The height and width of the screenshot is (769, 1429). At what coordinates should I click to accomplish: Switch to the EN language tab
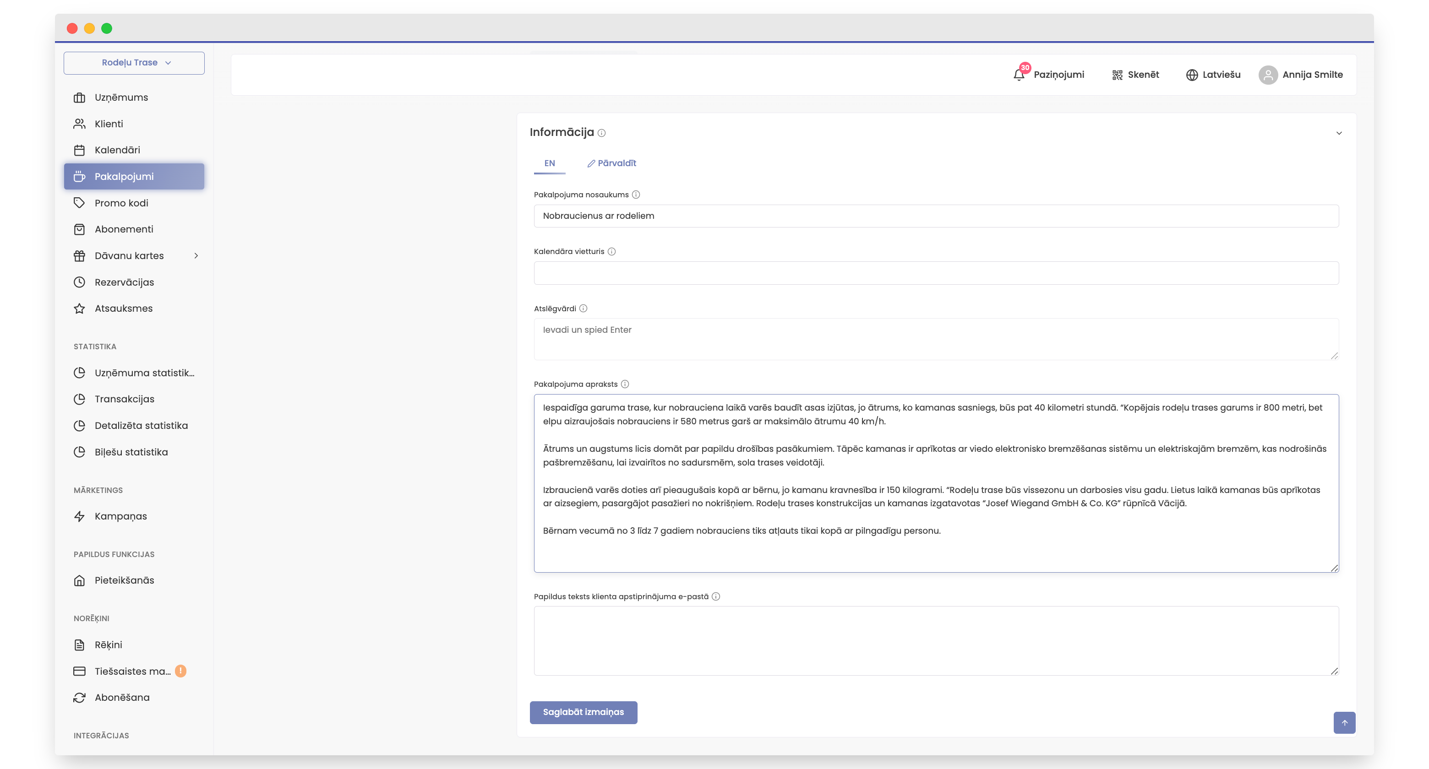point(549,163)
